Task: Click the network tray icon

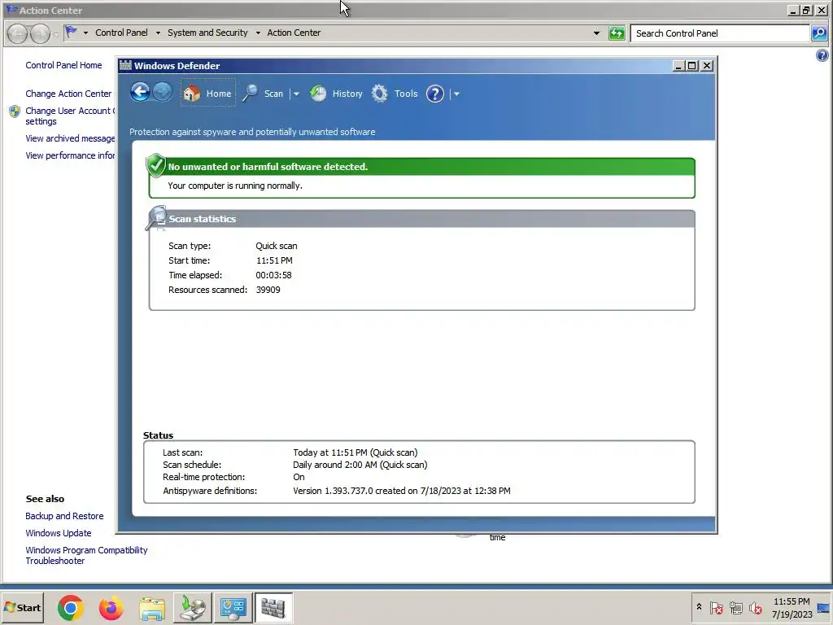Action: 735,607
